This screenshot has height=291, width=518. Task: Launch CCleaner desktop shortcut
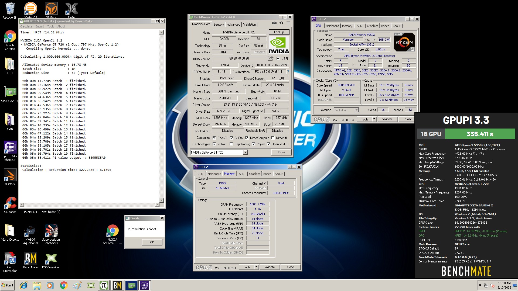click(10, 205)
